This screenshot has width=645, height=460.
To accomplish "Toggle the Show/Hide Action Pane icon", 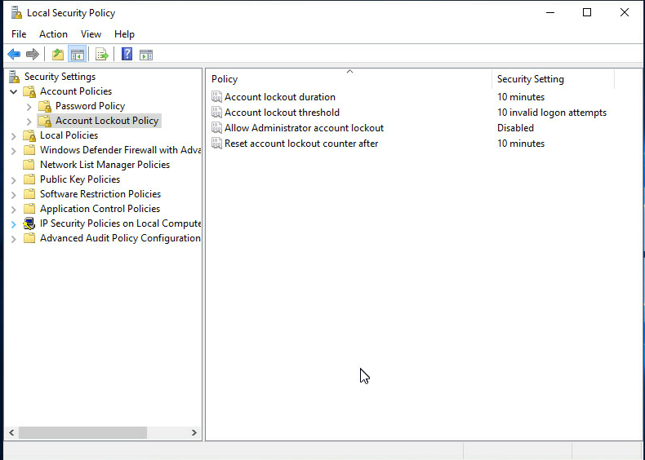I will pos(146,55).
